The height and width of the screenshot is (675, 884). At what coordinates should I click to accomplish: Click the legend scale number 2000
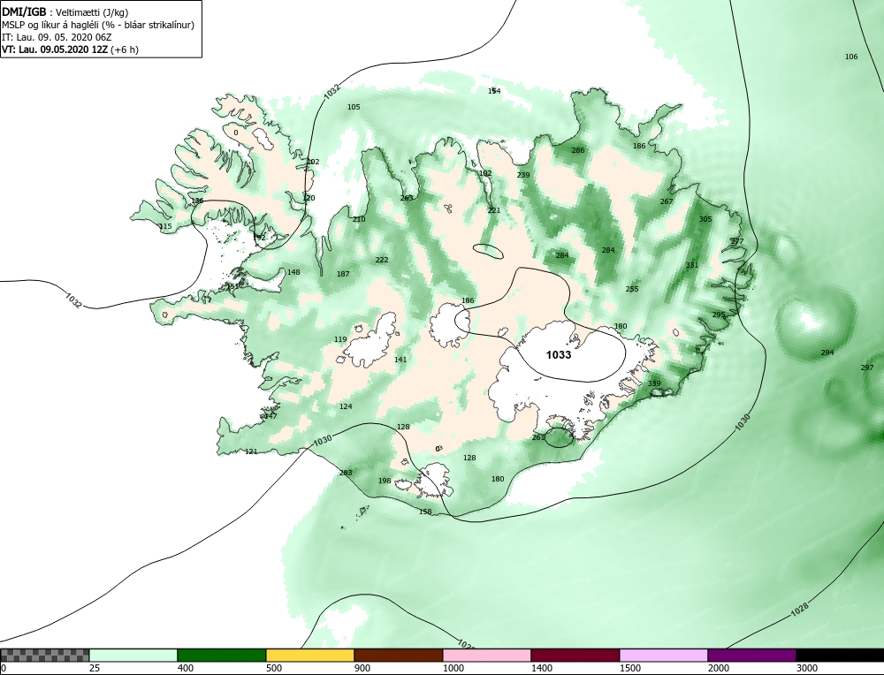[x=718, y=668]
